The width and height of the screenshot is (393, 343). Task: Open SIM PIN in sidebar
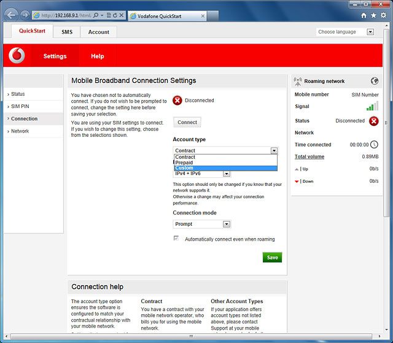pyautogui.click(x=20, y=106)
